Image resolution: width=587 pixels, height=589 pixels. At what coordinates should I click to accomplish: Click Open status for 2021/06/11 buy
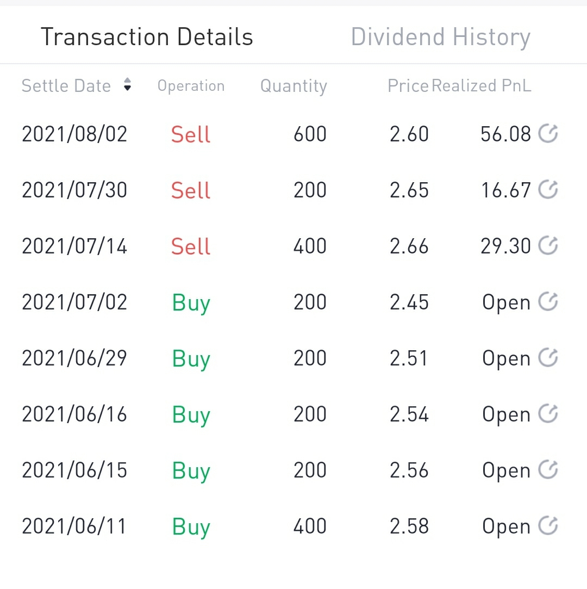pos(506,526)
